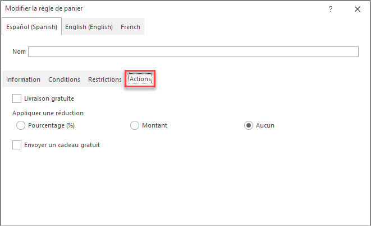Click the help question mark icon

331,9
